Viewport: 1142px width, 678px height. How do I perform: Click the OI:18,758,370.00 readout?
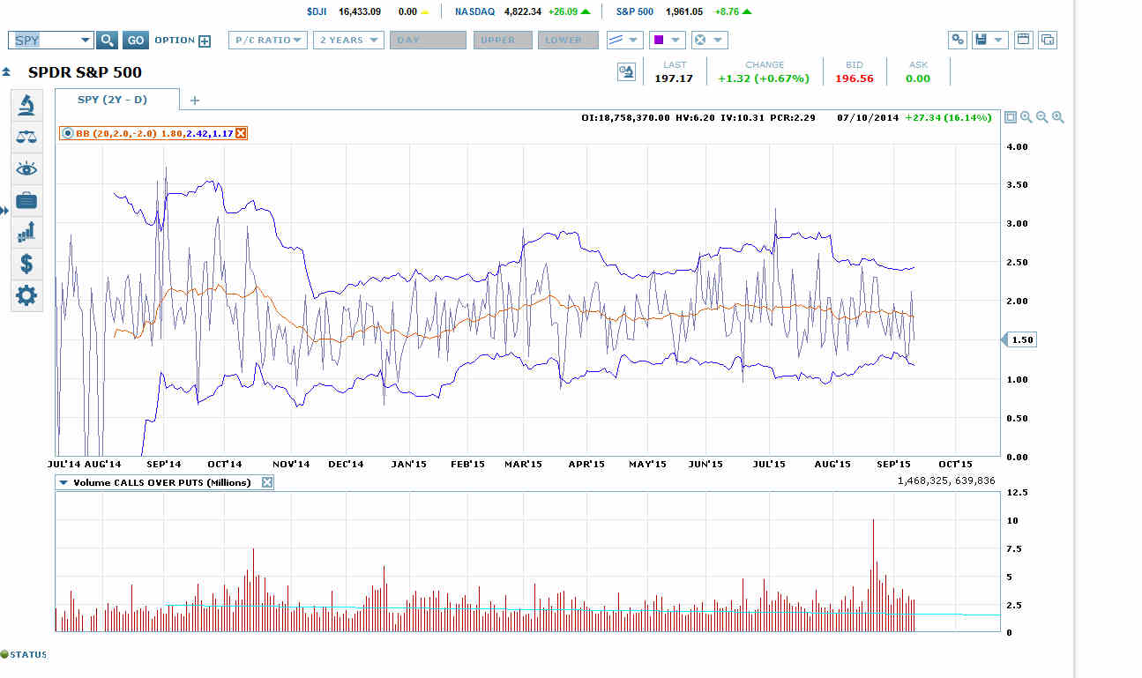626,117
